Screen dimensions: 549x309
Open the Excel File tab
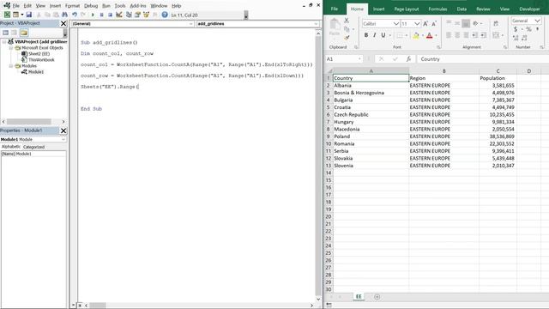pos(335,9)
